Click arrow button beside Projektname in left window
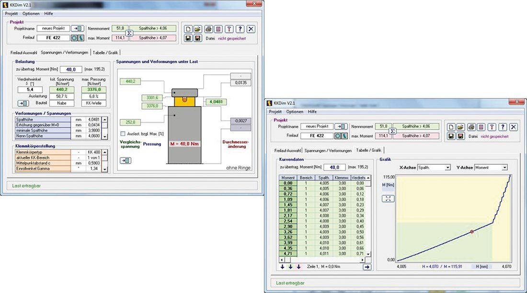Screen dimensions: 527x293 [x=78, y=29]
